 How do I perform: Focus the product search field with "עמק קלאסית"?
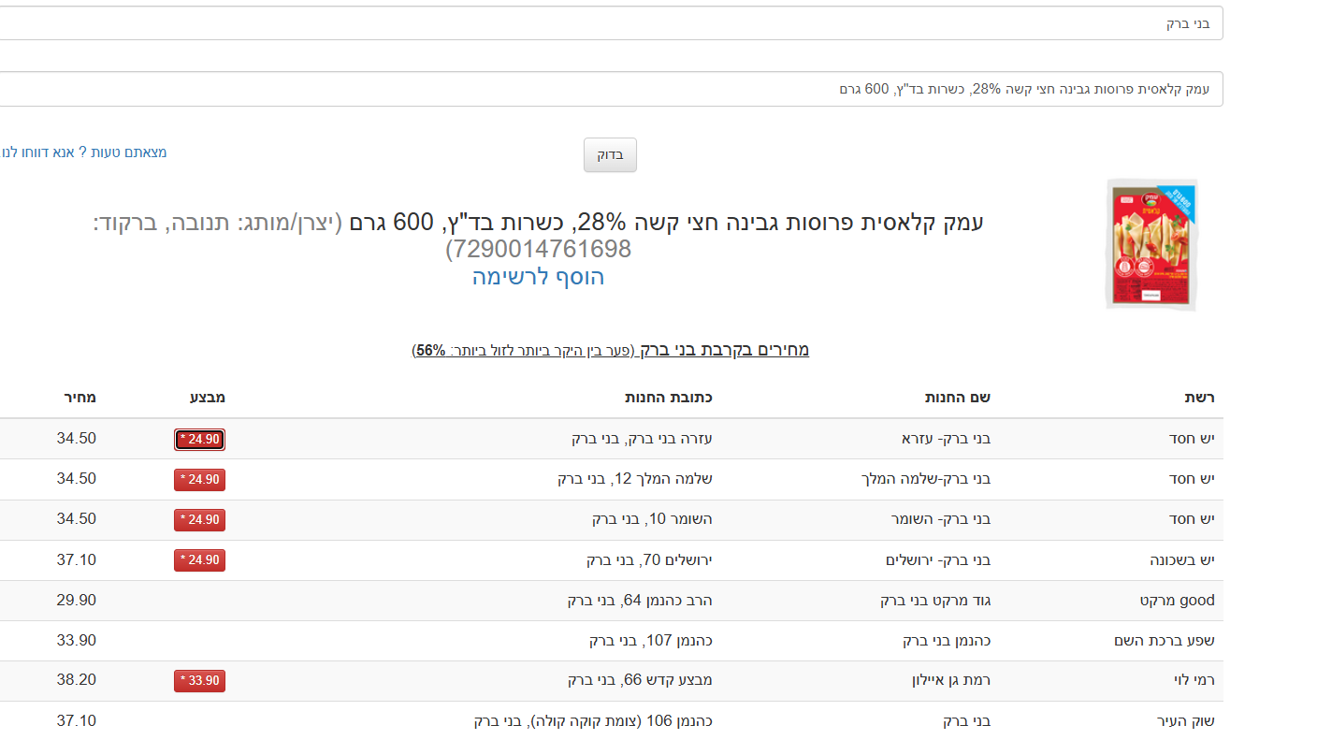click(608, 89)
